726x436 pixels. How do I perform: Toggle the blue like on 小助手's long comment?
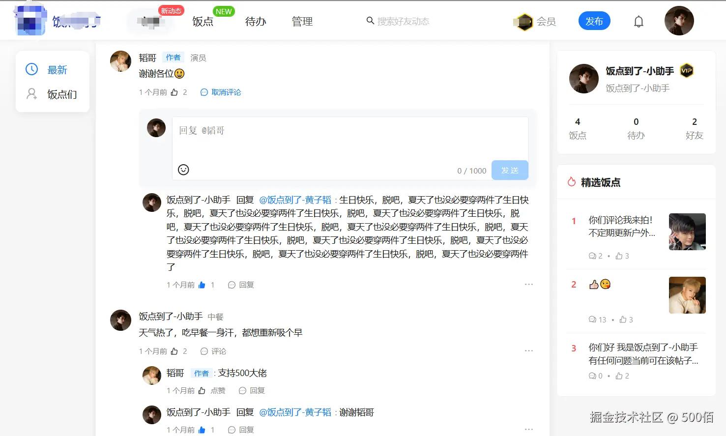tap(202, 284)
